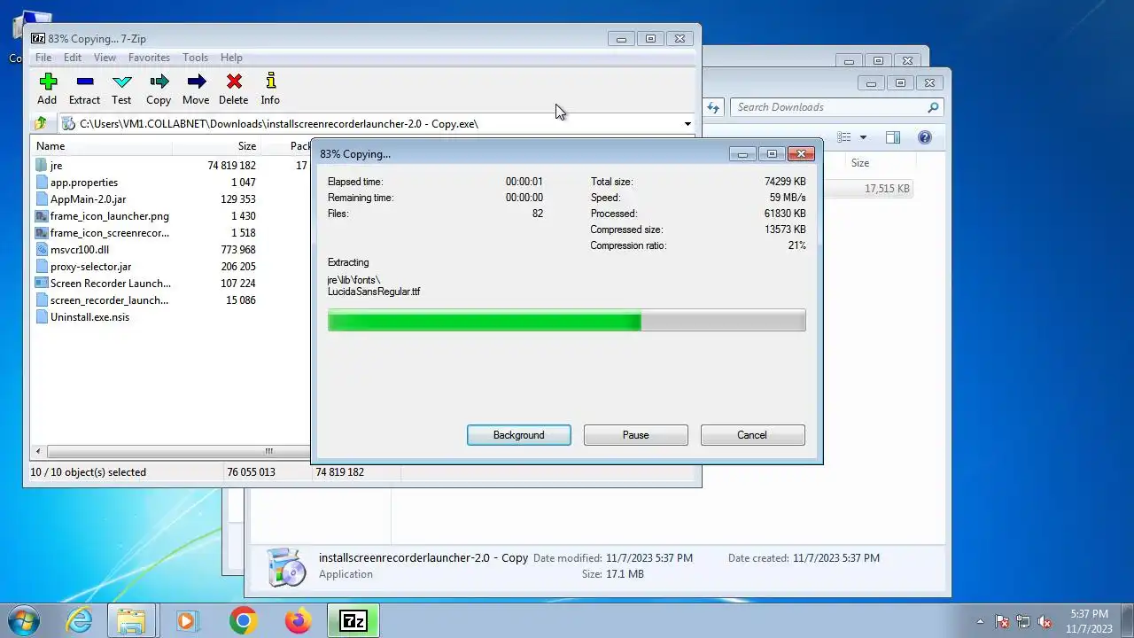Click the Add toolbar icon in 7-Zip
Image resolution: width=1134 pixels, height=638 pixels.
(48, 82)
